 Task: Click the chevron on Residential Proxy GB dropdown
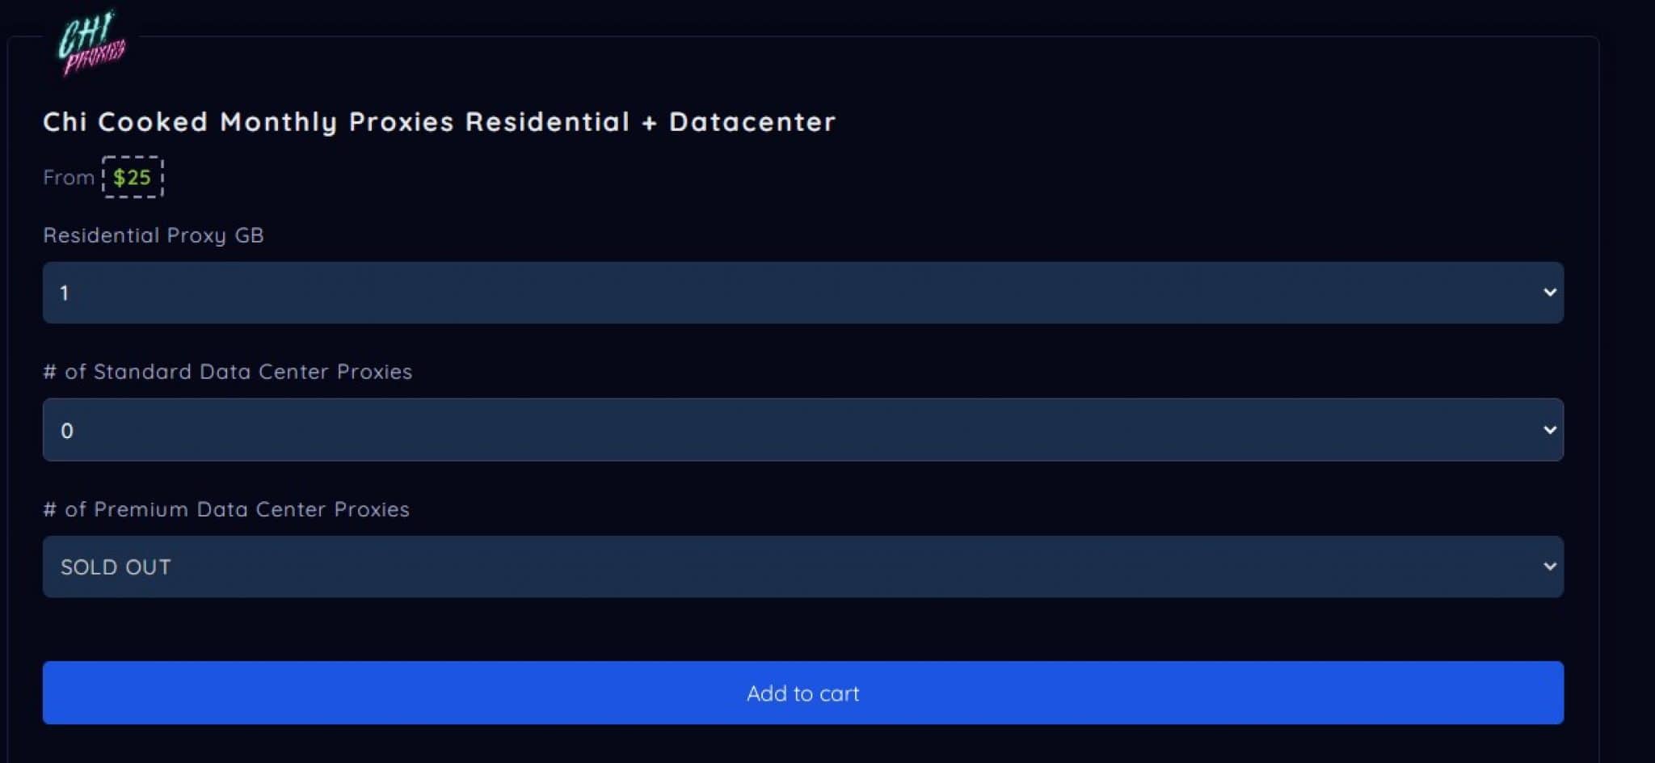coord(1549,293)
